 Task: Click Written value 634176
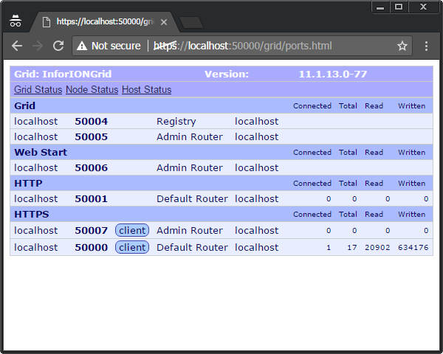(x=413, y=248)
